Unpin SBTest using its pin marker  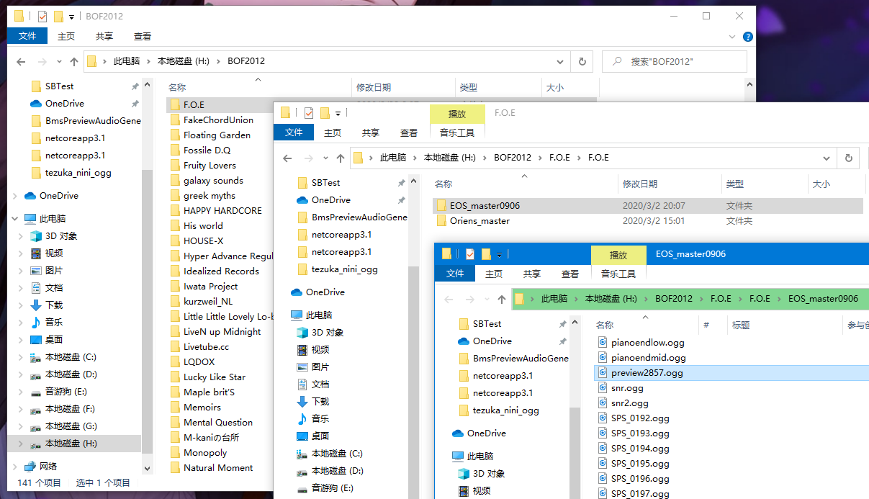coord(134,86)
